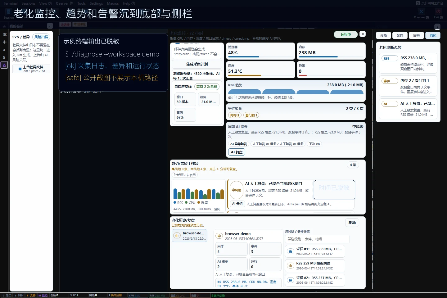The width and height of the screenshot is (447, 298).
Task: Open the Macros menu
Action: click(x=113, y=3)
